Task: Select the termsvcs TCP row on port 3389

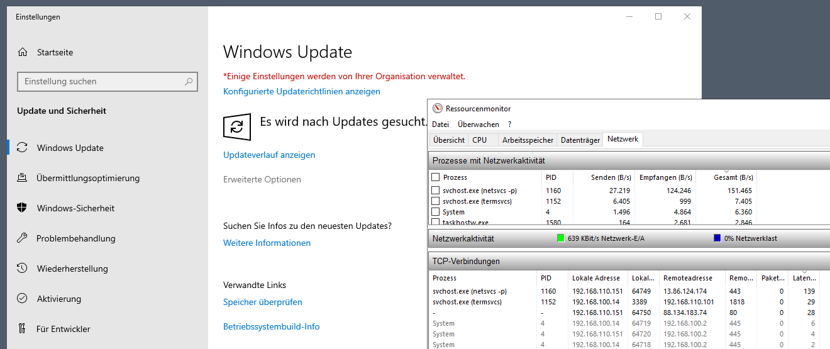Action: click(x=629, y=302)
